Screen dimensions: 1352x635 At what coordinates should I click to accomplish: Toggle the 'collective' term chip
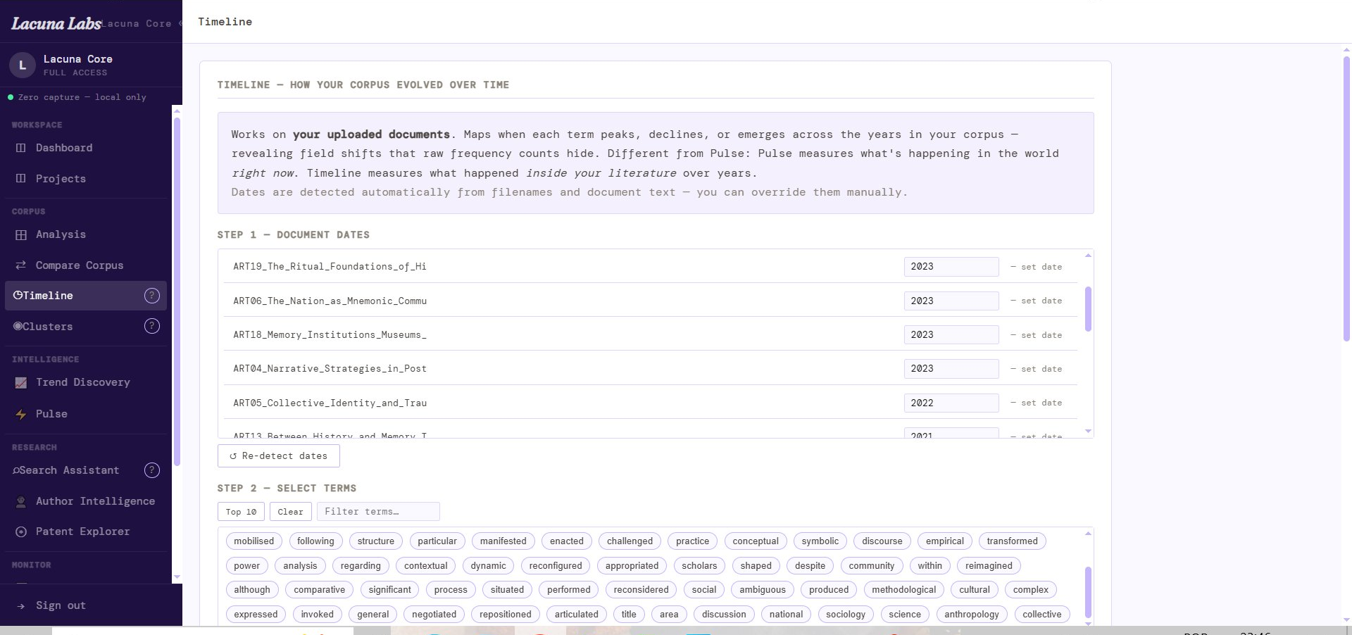(x=1041, y=615)
